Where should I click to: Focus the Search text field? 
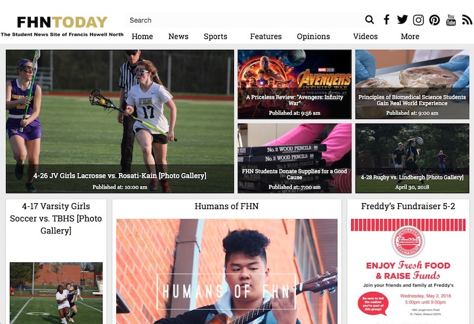point(244,20)
